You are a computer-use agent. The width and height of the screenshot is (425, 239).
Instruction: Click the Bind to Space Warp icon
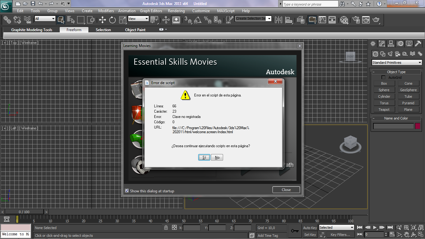click(28, 20)
